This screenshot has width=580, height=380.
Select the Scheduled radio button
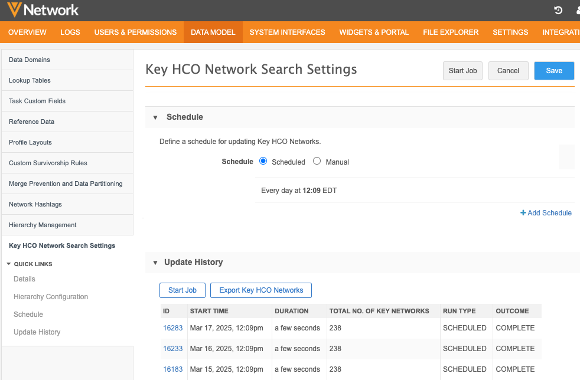(x=263, y=161)
